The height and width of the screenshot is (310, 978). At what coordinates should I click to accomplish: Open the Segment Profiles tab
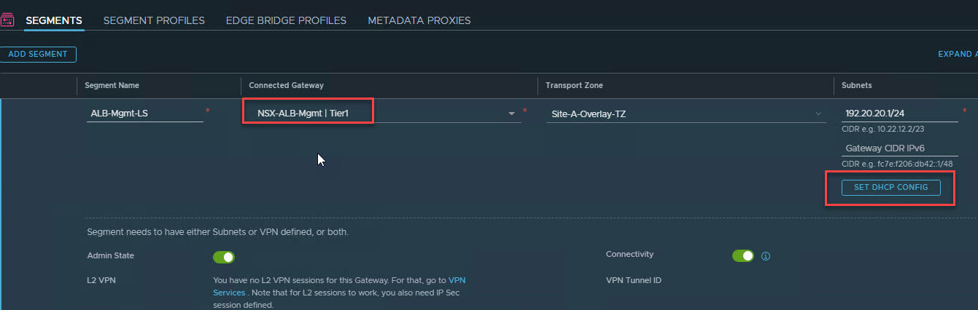click(x=154, y=20)
